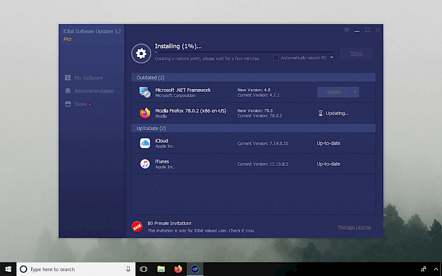Expand Automatically reboot PC dropdown arrow
This screenshot has height=276, width=442.
pyautogui.click(x=332, y=57)
